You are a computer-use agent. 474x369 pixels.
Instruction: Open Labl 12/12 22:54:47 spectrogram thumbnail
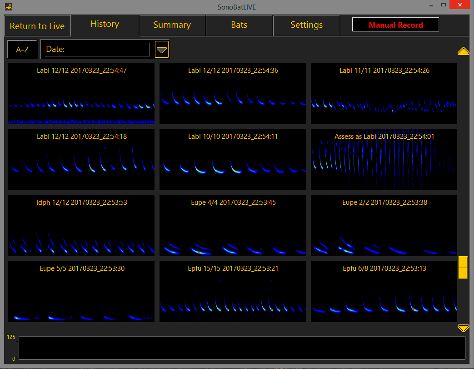tap(81, 94)
